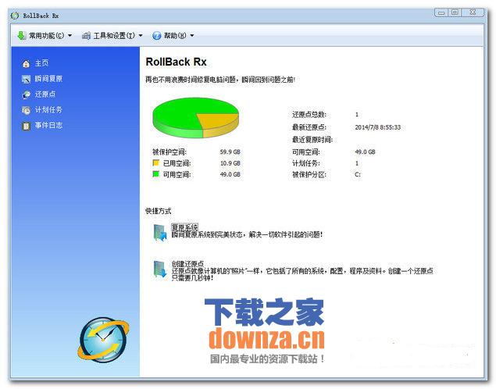The width and height of the screenshot is (496, 389).
Task: Open the 计划任务 sidebar page
Action: click(x=48, y=109)
